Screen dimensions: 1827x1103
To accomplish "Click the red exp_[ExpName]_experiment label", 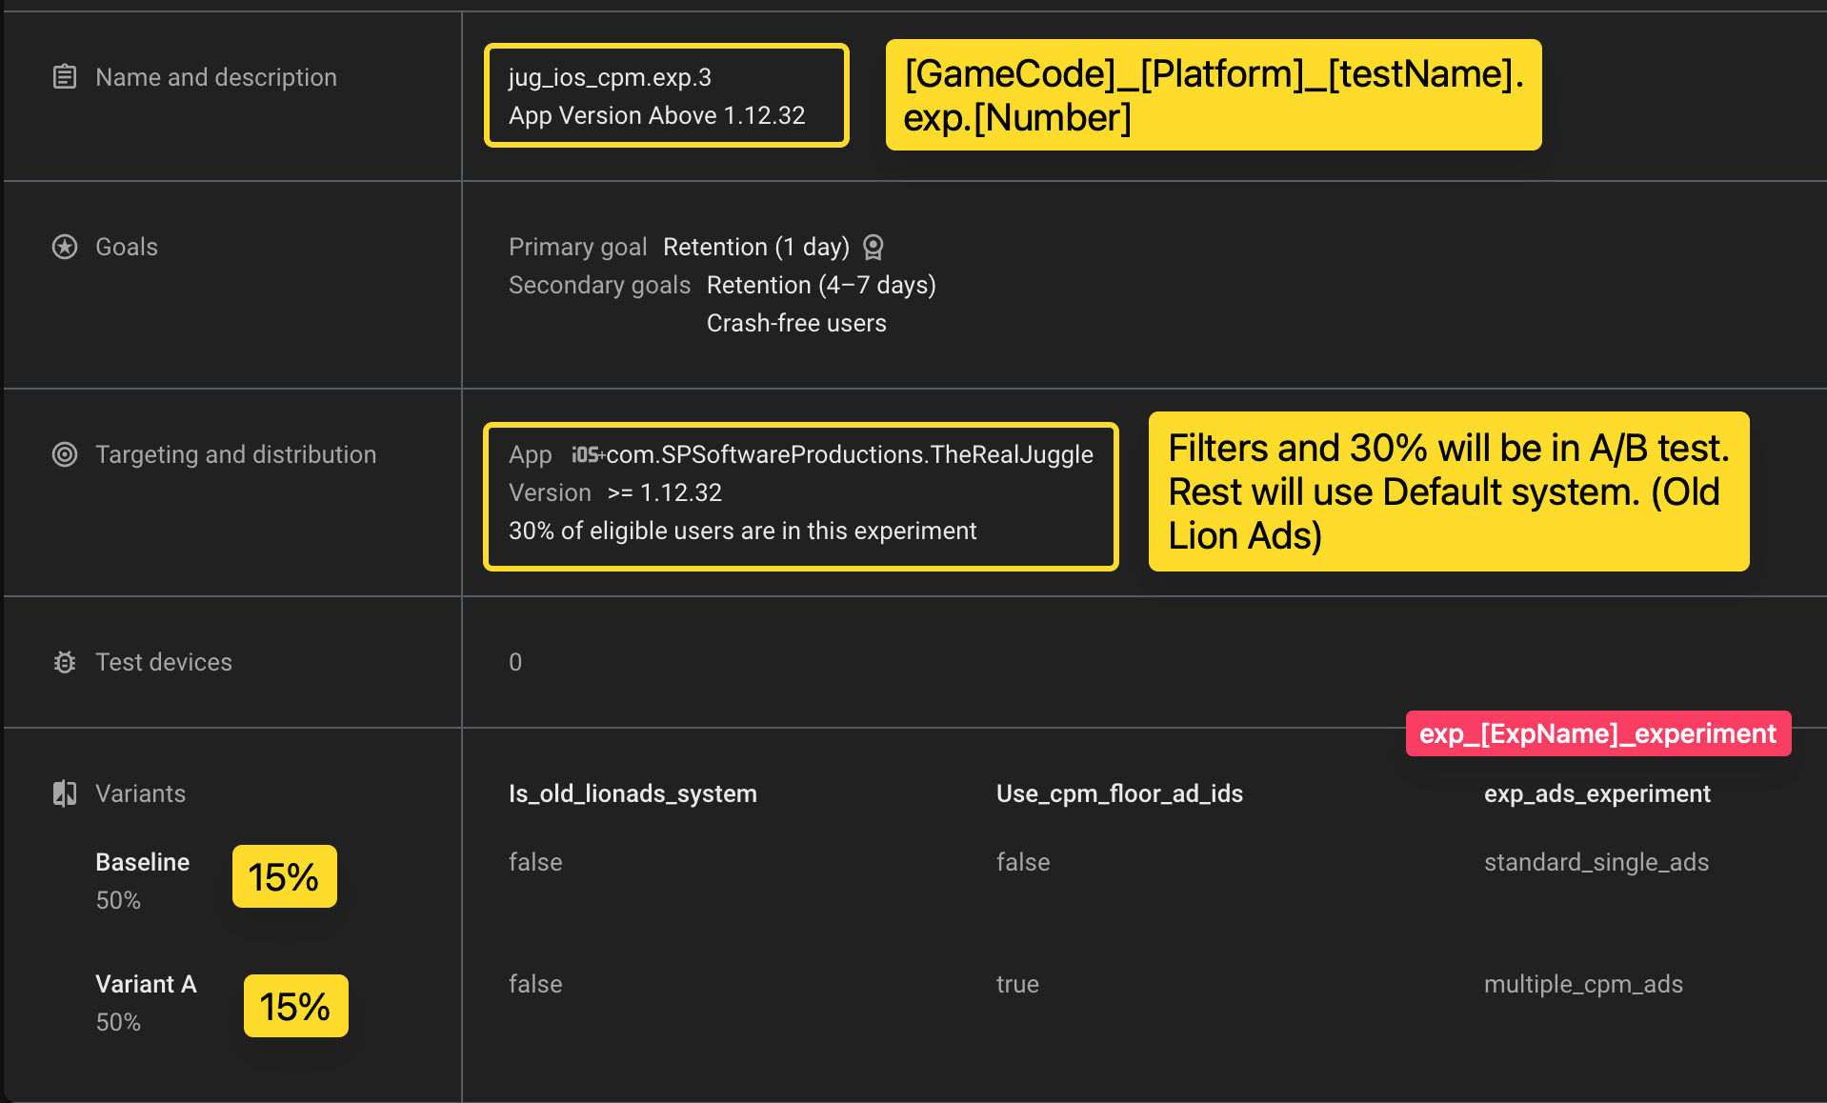I will 1597,733.
